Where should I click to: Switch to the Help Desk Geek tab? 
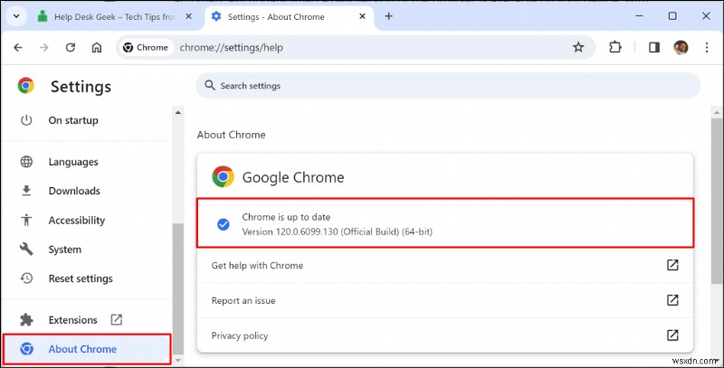[116, 16]
